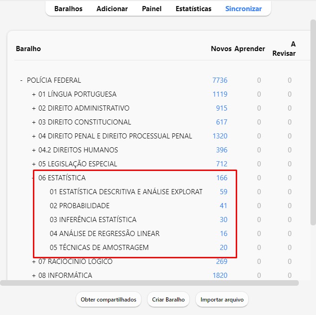Click the 16 new cards count

224,234
